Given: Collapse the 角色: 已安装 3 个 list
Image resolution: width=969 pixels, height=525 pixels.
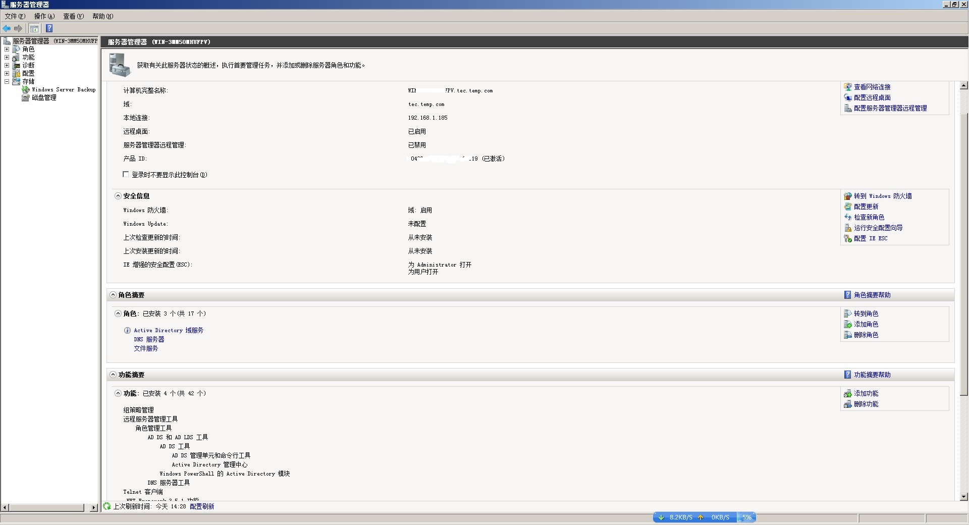Looking at the screenshot, I should (118, 313).
